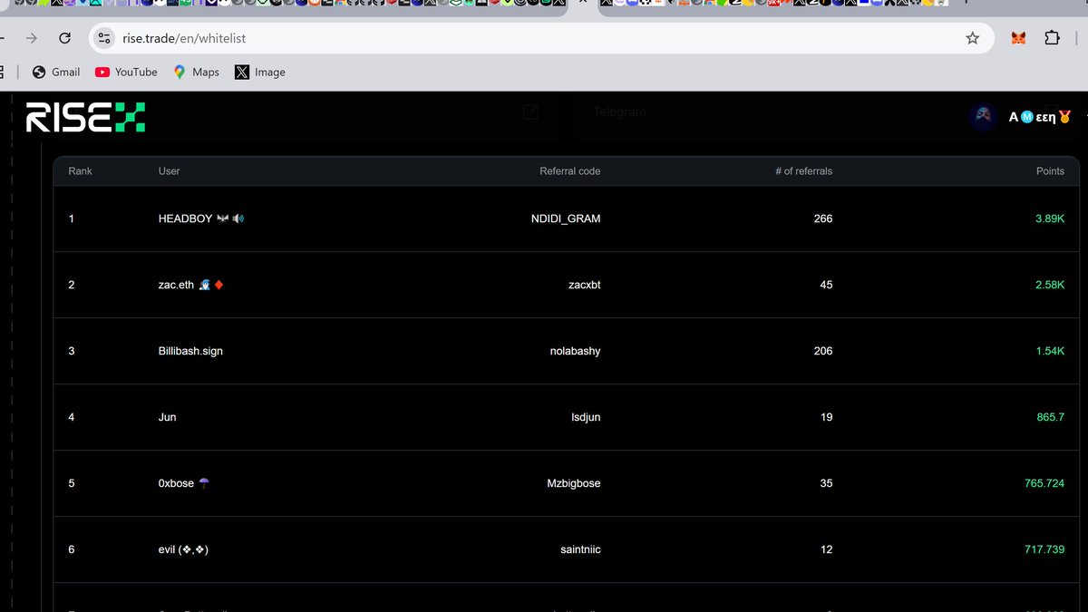Click the 717.739 points value
Image resolution: width=1088 pixels, height=612 pixels.
pos(1044,549)
